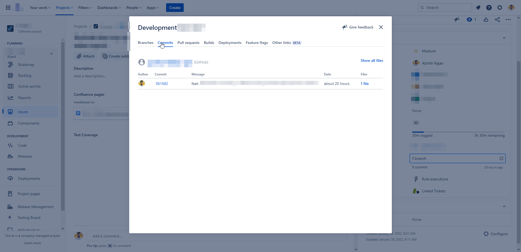Click the time tracking progress bar

458,132
